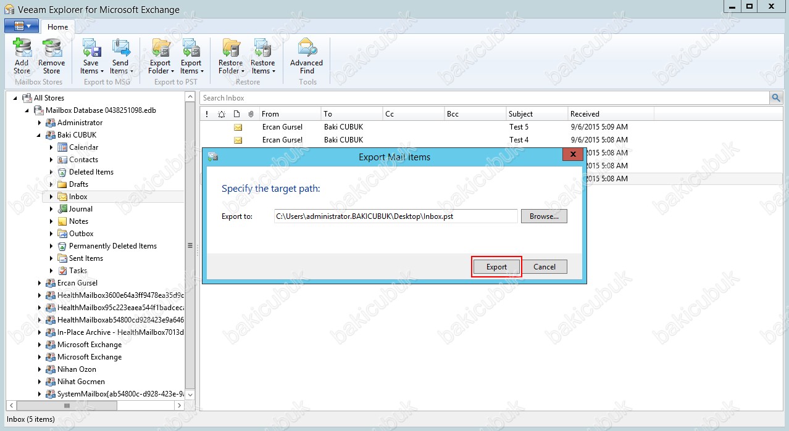Click the Add Store ribbon icon
The image size is (789, 431).
click(22, 57)
